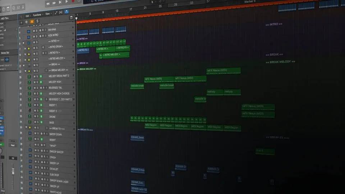Collapse the == BREAK == track stack

(24, 66)
